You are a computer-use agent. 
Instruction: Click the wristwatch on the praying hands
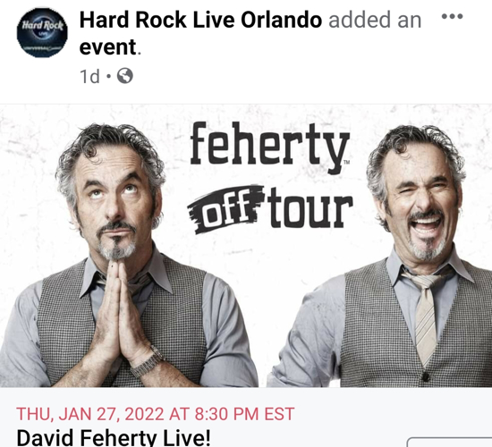tap(148, 363)
